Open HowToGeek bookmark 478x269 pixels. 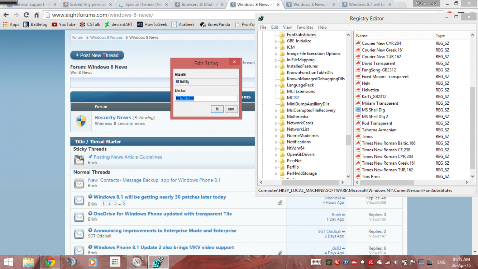152,24
